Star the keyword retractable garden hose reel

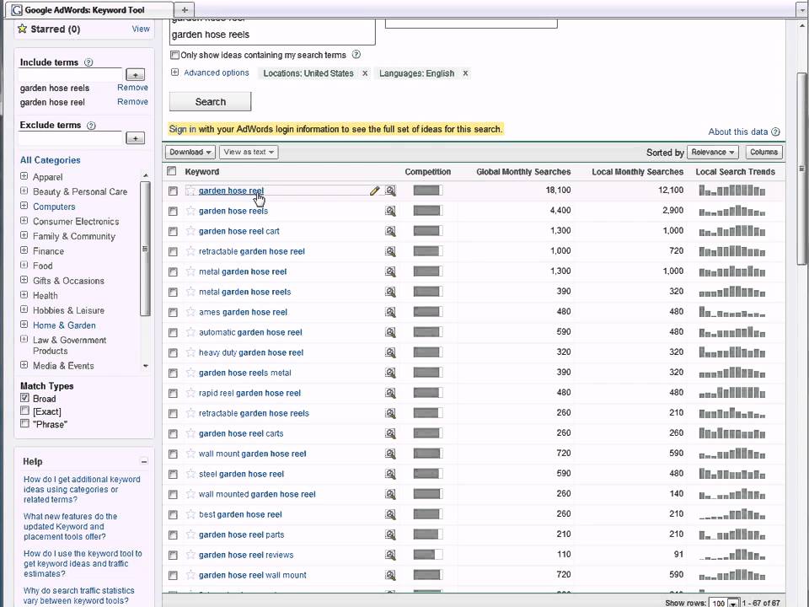coord(191,251)
